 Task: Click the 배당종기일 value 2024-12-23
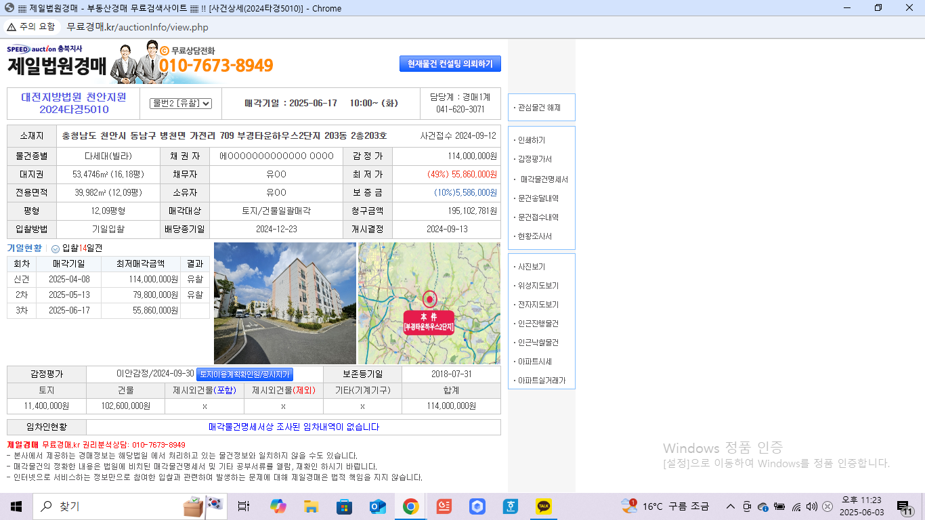[276, 229]
